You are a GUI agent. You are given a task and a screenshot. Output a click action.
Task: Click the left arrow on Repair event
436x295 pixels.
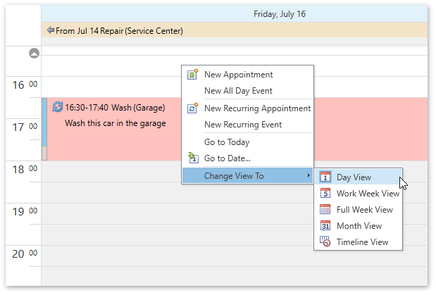[50, 30]
